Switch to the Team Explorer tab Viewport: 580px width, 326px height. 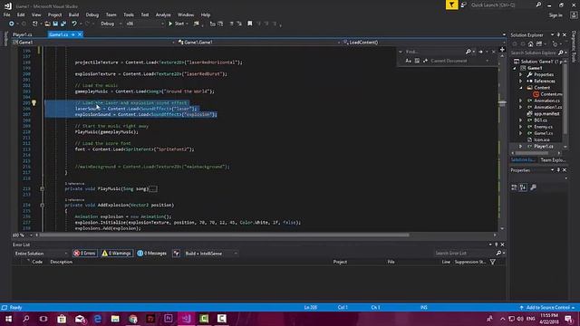(x=553, y=160)
